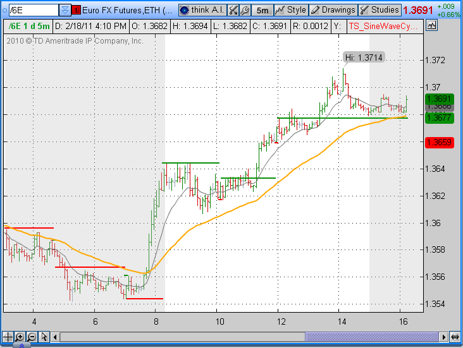The width and height of the screenshot is (463, 348).
Task: Open the Style menu
Action: 291,10
